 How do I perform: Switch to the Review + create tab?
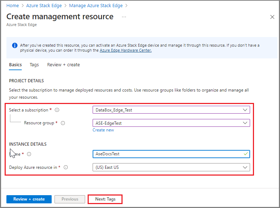tap(63, 64)
